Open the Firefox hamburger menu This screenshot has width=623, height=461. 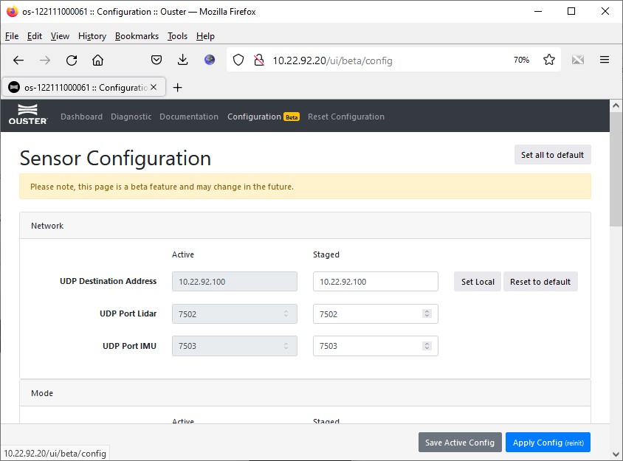[x=604, y=60]
